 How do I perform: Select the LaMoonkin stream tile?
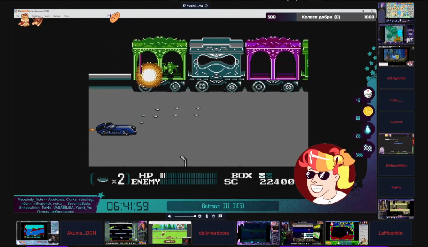390,233
